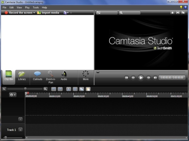Expand the Record the screen dropdown arrow
The width and height of the screenshot is (189, 141).
click(x=34, y=13)
